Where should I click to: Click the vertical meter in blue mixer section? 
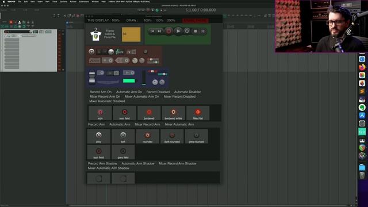coord(144,78)
